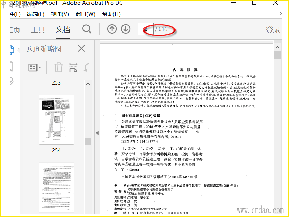Click document scrollbar up arrow
289x217 pixels.
[x=277, y=47]
